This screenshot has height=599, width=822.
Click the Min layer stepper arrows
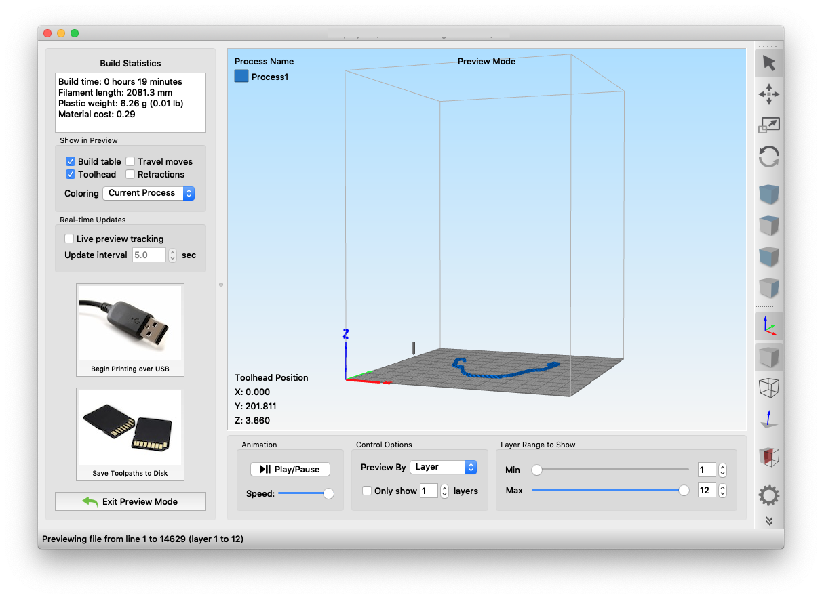pyautogui.click(x=722, y=470)
